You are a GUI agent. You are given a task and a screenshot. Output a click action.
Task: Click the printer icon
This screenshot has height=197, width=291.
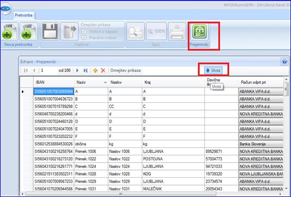coord(177,31)
